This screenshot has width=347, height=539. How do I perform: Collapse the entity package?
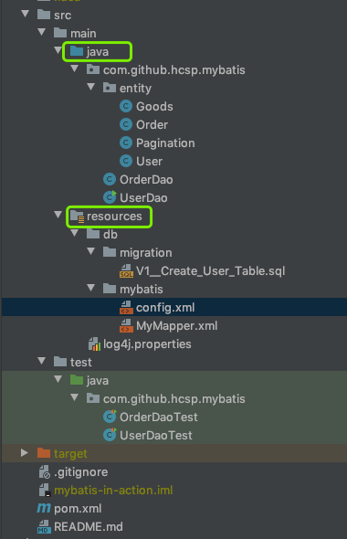tap(91, 87)
